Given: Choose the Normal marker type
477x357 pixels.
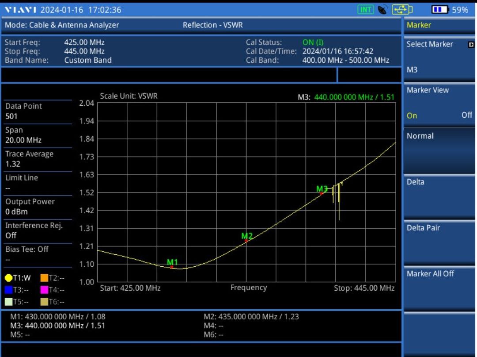Looking at the screenshot, I should click(x=439, y=150).
